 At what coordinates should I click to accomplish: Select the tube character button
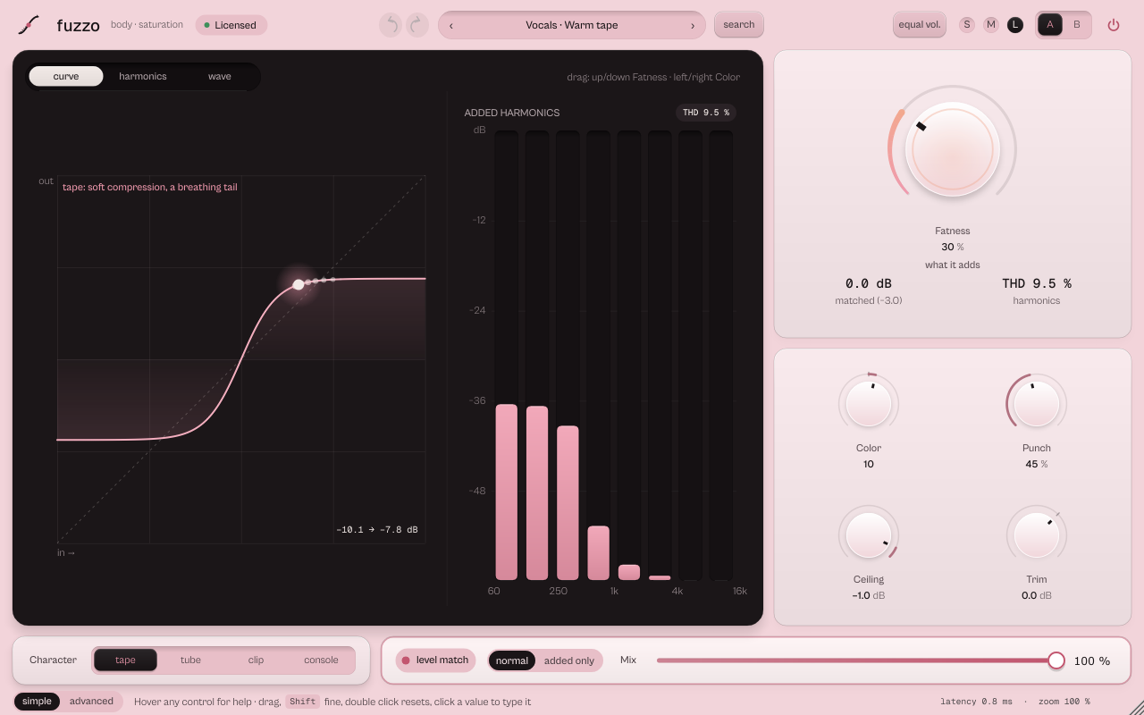pyautogui.click(x=190, y=660)
